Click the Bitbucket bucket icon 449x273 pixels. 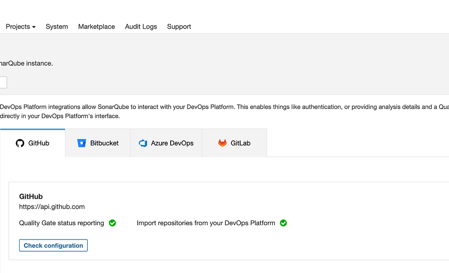click(x=82, y=143)
